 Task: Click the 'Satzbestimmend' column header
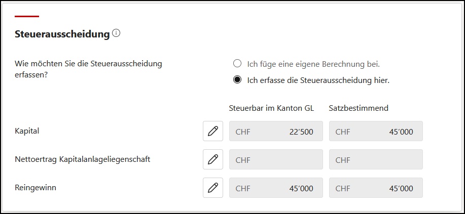coord(359,108)
